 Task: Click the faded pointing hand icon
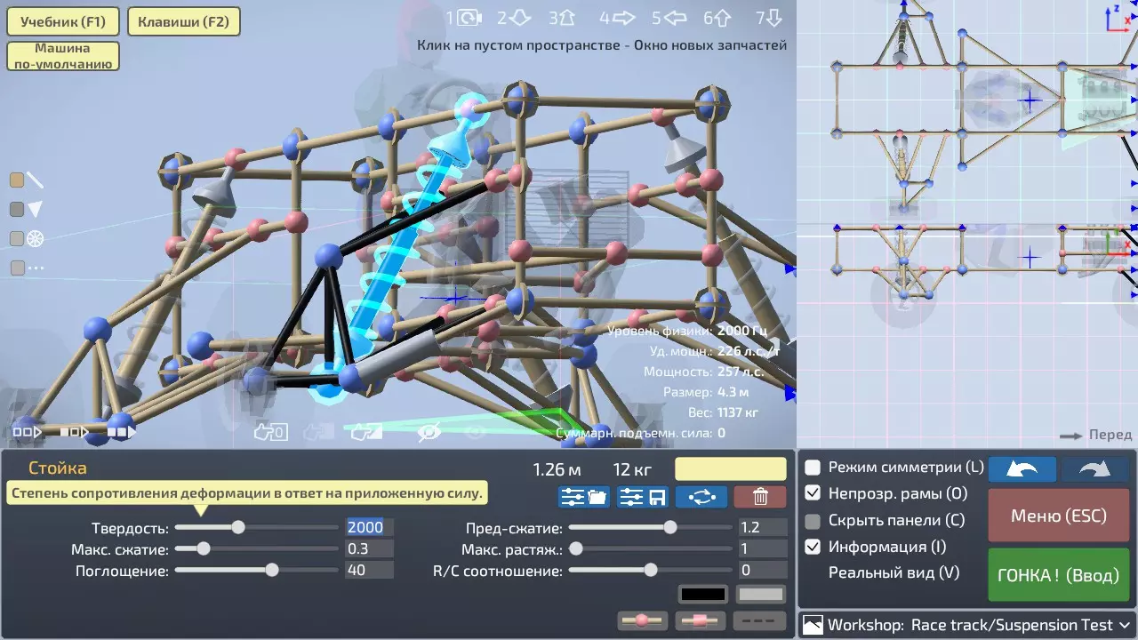point(317,433)
